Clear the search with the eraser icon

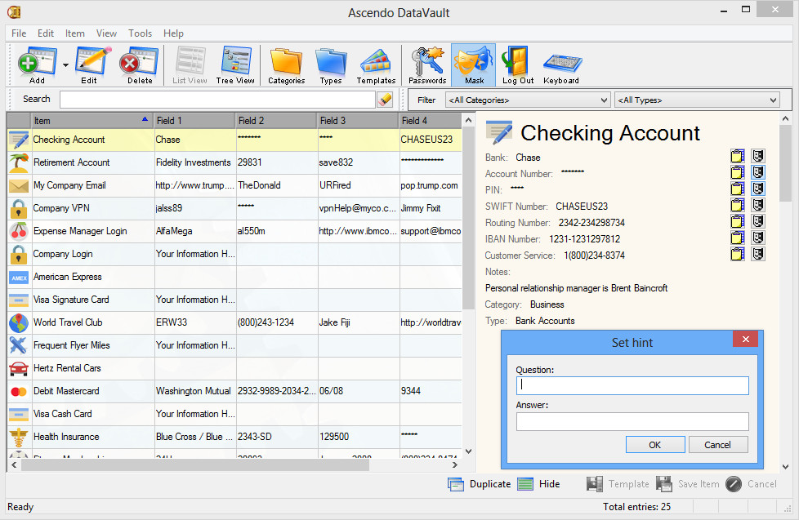[x=386, y=100]
